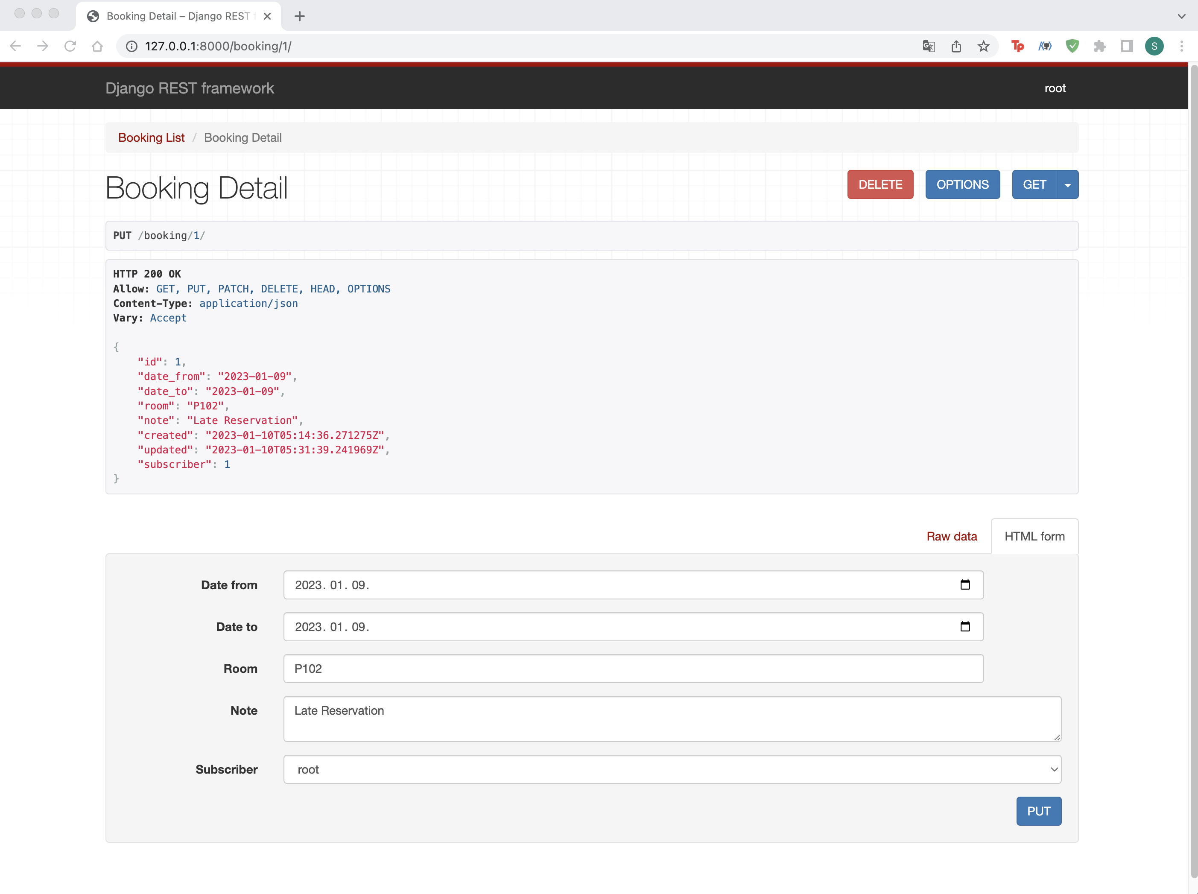Open calendar picker for Date to
The image size is (1198, 894).
tap(965, 627)
